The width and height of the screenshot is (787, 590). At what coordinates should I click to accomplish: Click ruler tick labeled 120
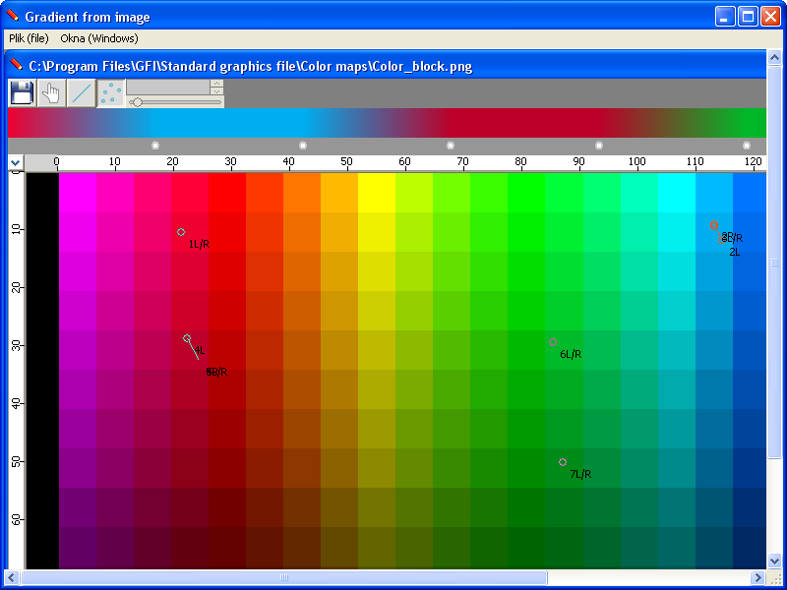[x=753, y=161]
